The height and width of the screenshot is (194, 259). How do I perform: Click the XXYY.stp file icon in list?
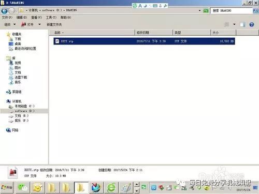coord(57,41)
